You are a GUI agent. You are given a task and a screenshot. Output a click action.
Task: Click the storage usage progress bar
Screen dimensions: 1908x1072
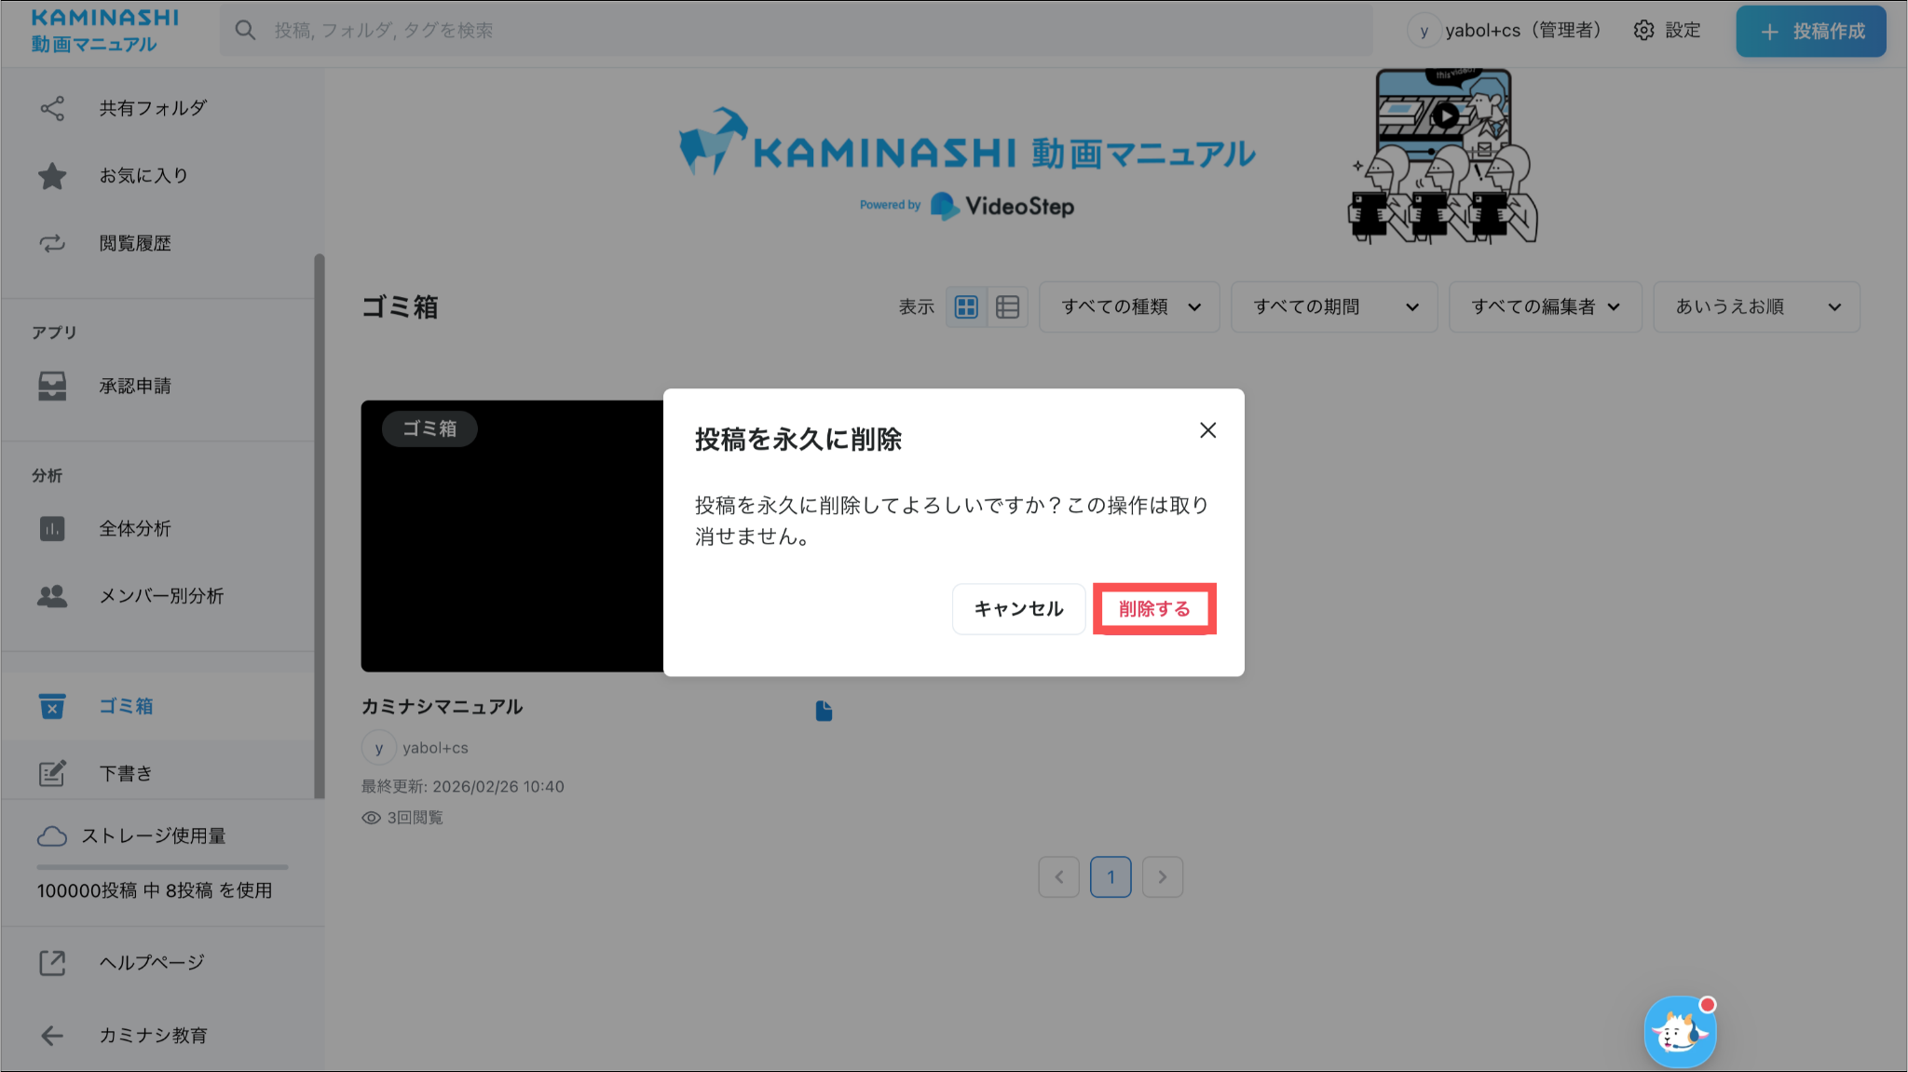162,867
